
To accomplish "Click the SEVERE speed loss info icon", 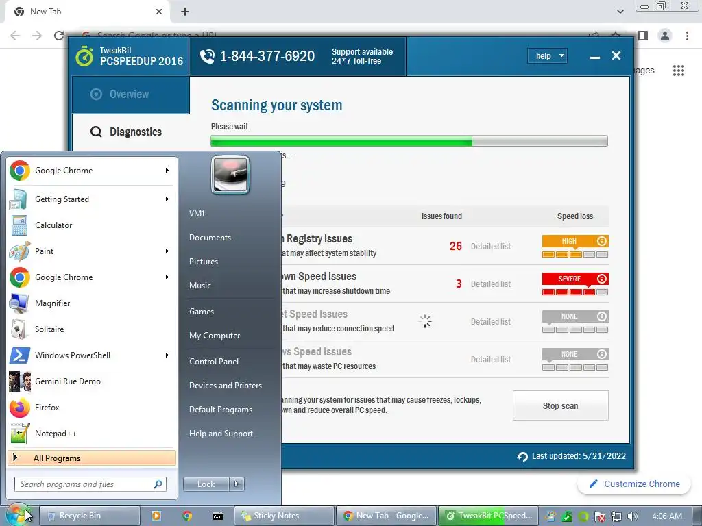I will click(x=602, y=279).
